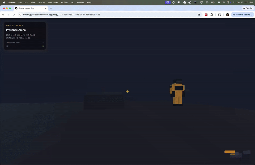
Task: Select the Create Instant App tab
Action: click(29, 8)
